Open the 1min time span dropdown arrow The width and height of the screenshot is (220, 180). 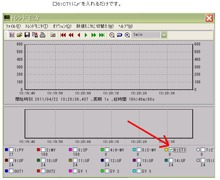coord(164,35)
